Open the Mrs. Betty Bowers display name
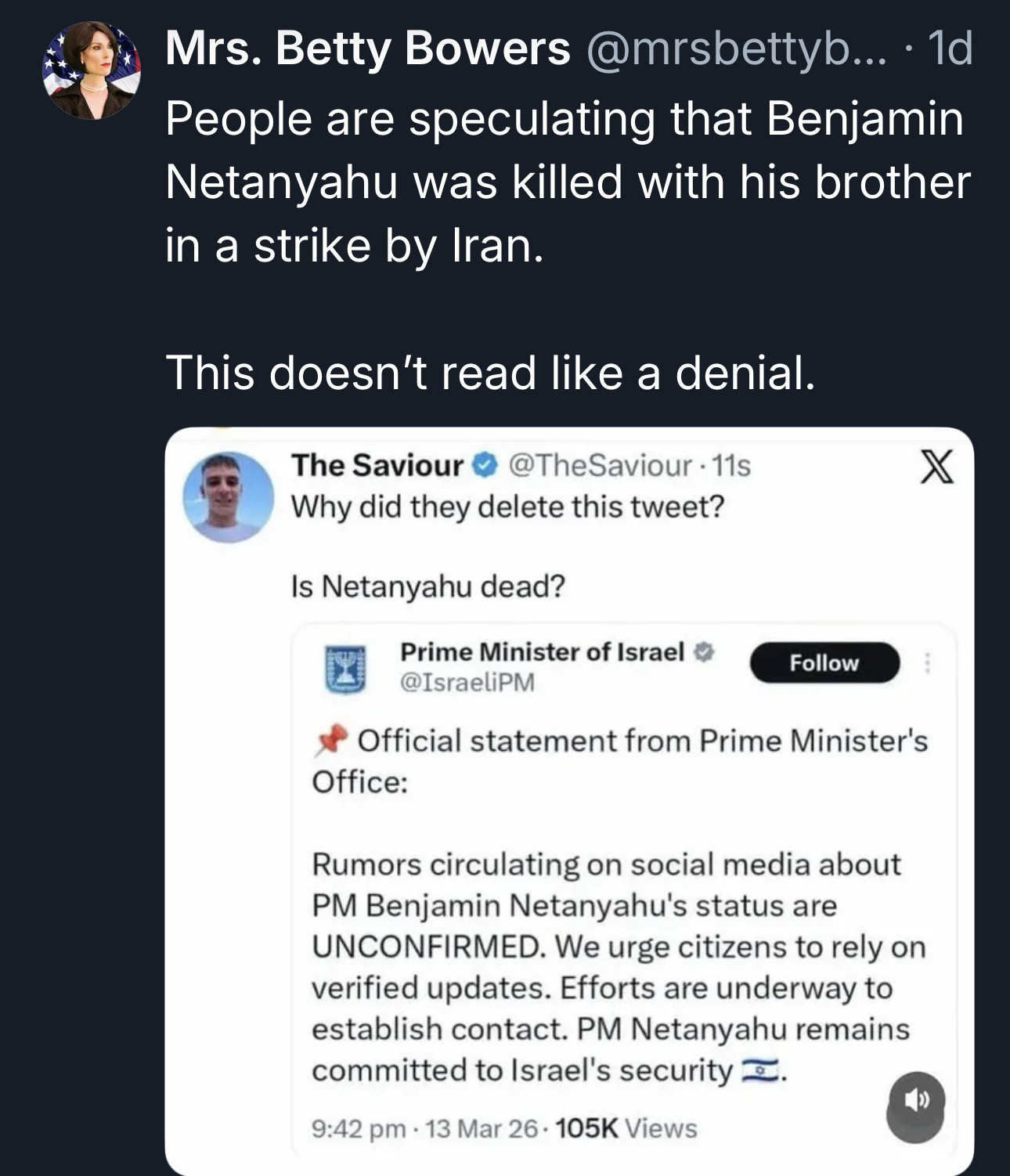The height and width of the screenshot is (1176, 1010). [367, 49]
